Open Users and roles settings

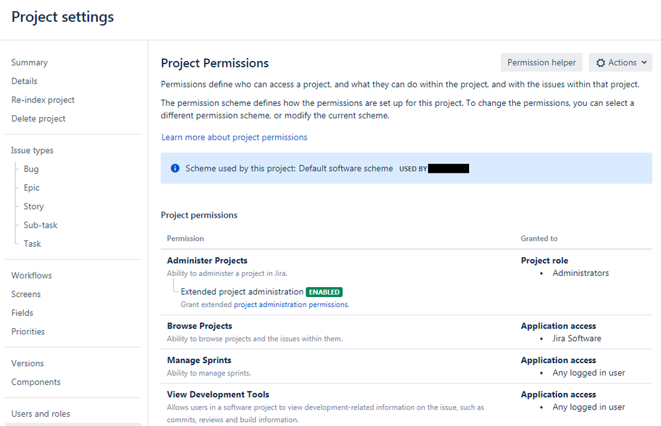point(40,413)
